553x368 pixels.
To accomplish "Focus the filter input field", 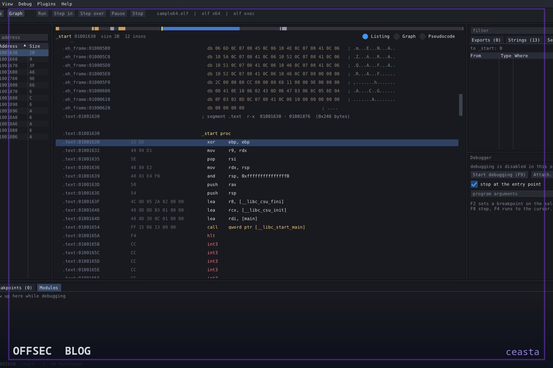I will pos(512,31).
